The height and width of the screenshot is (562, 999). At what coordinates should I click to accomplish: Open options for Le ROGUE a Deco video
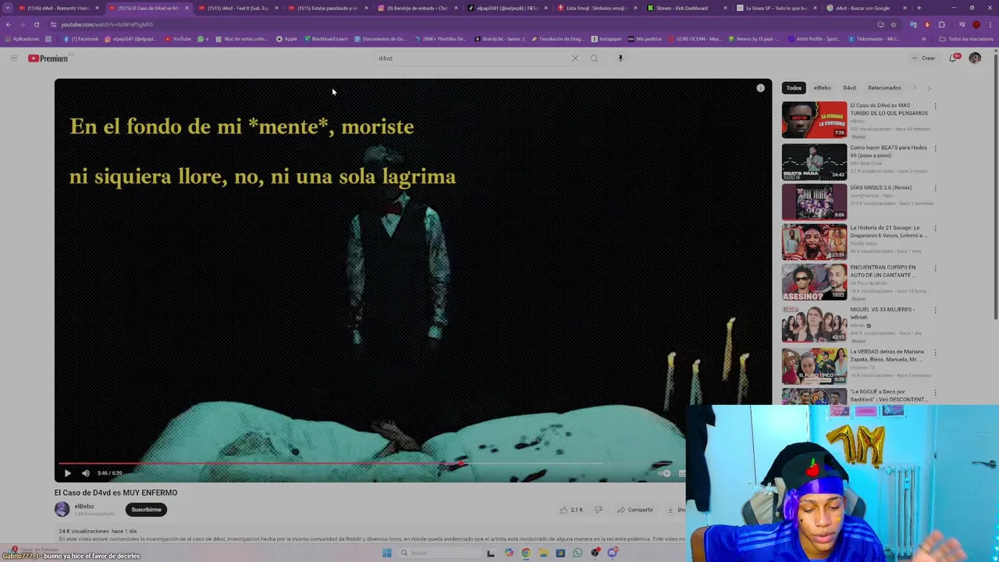pyautogui.click(x=935, y=392)
